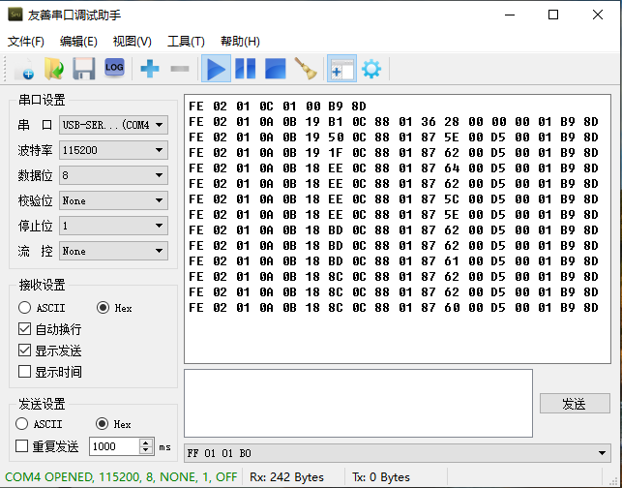Increase repeat interval with up arrow
Screen dimensions: 622x488
coord(146,442)
